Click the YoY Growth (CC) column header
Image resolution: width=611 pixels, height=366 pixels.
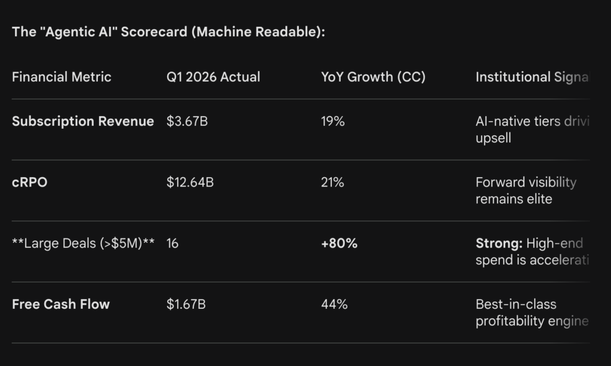pyautogui.click(x=373, y=77)
